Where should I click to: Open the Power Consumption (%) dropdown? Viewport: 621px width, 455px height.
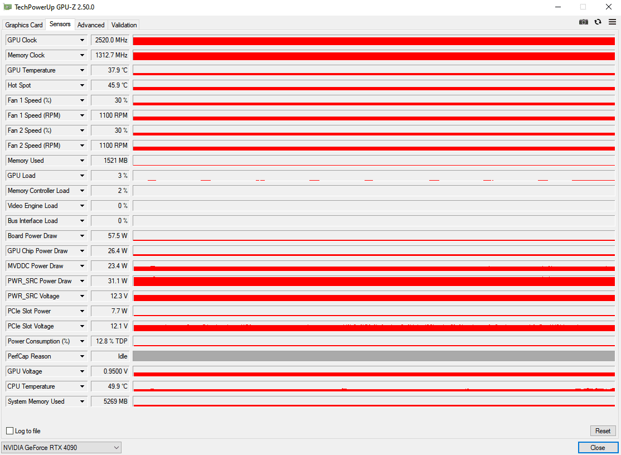tap(82, 341)
